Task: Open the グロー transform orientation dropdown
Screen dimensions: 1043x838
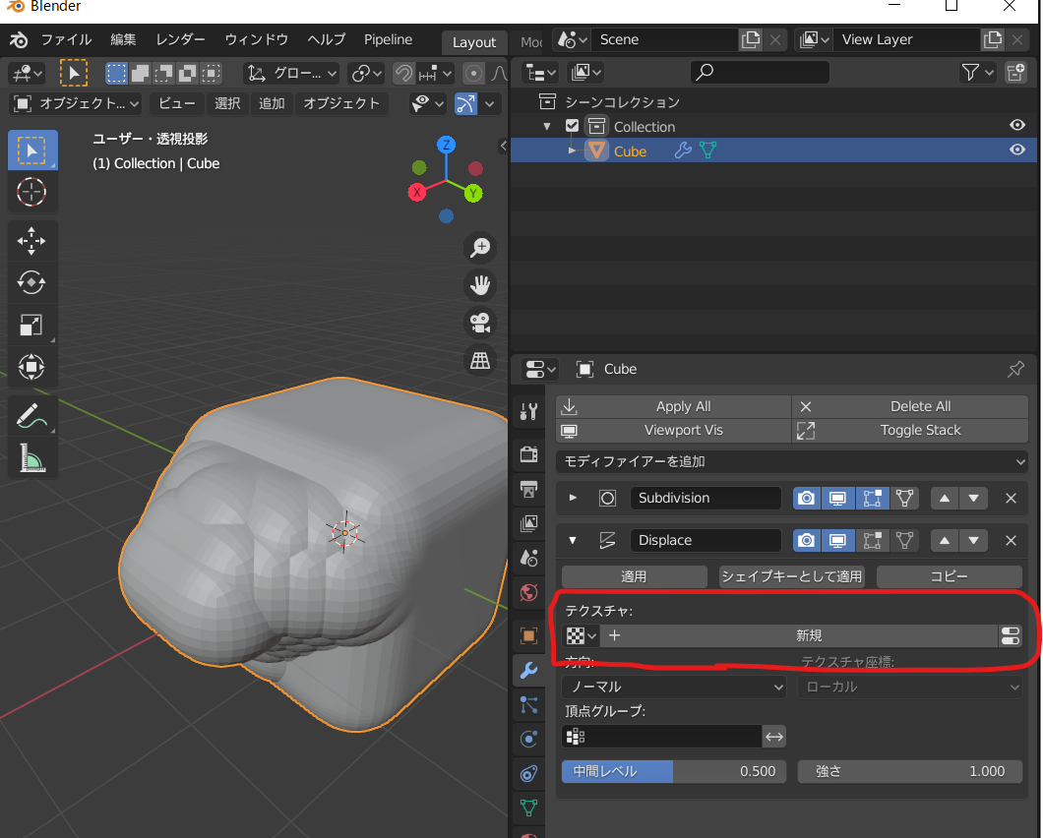Action: [x=292, y=73]
